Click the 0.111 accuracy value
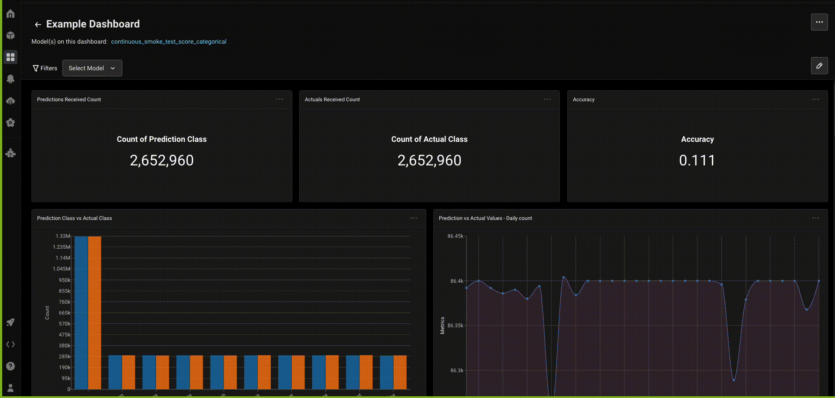Viewport: 835px width, 398px height. pos(697,161)
